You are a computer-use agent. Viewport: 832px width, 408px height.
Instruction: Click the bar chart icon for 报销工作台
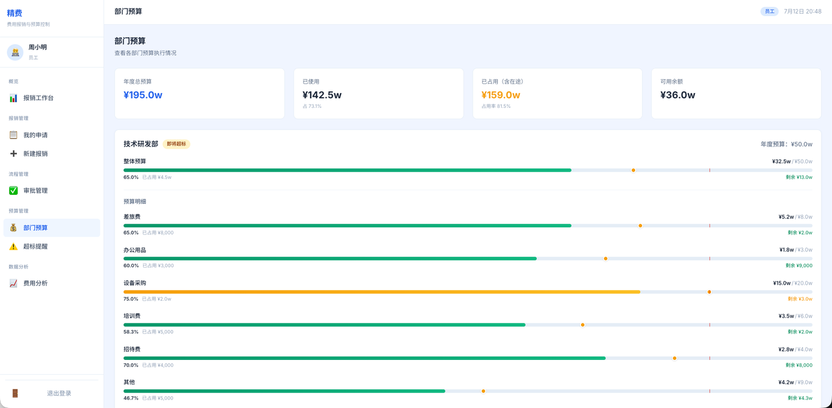pos(13,98)
